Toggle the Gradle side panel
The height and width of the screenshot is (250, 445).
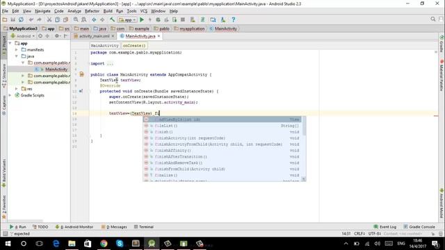tap(442, 44)
